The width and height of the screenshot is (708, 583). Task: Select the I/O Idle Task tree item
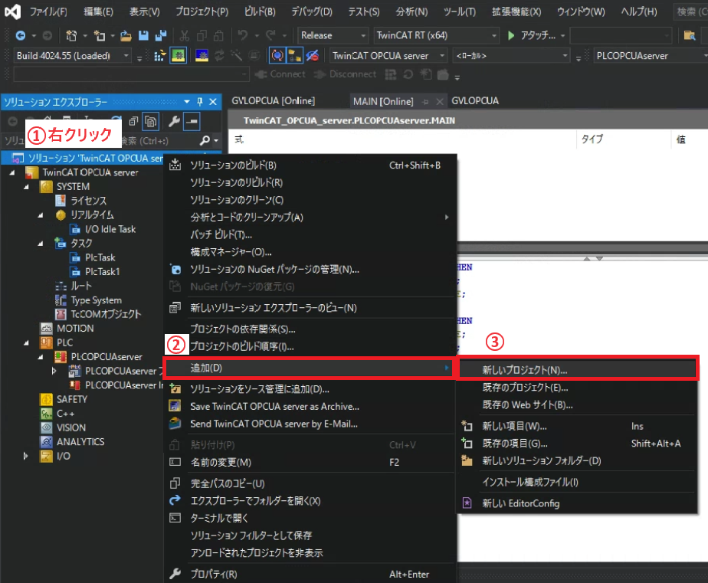110,229
